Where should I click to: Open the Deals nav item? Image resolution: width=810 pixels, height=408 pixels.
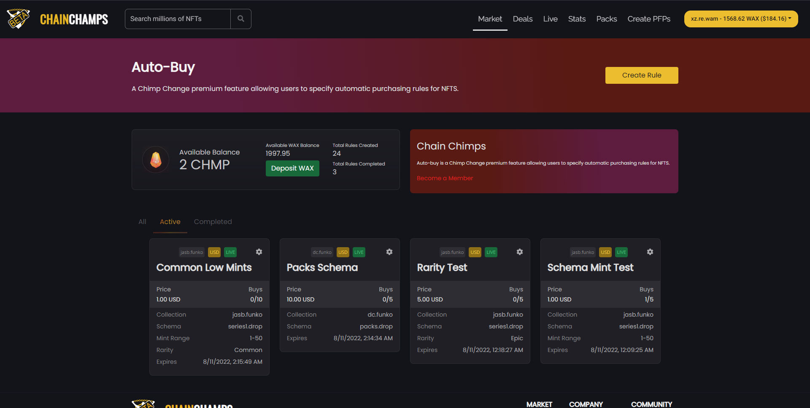[523, 19]
